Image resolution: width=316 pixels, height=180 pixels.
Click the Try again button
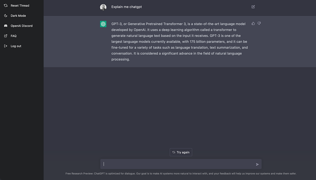(181, 152)
